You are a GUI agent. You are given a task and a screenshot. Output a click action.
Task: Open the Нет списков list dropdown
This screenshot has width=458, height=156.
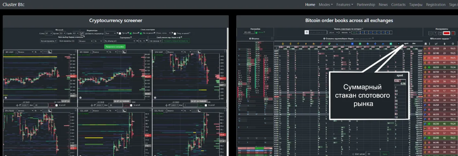coord(156,41)
